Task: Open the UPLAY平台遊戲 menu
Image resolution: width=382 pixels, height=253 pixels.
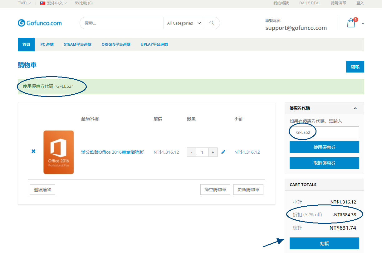Action: click(154, 45)
